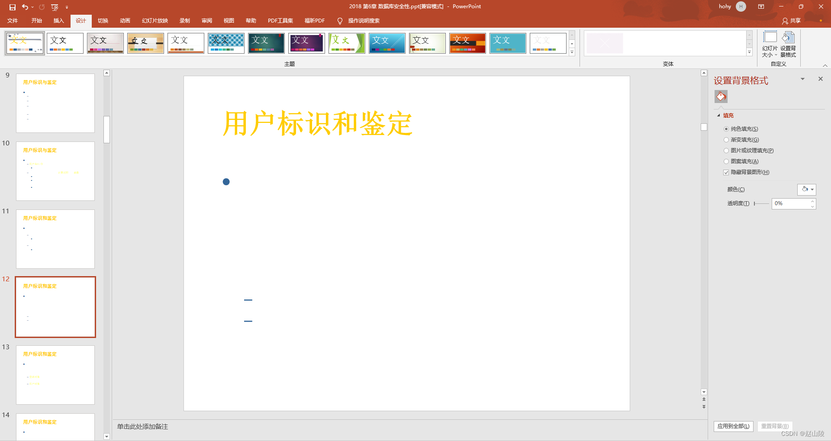Select slide 9 thumbnail

[55, 103]
